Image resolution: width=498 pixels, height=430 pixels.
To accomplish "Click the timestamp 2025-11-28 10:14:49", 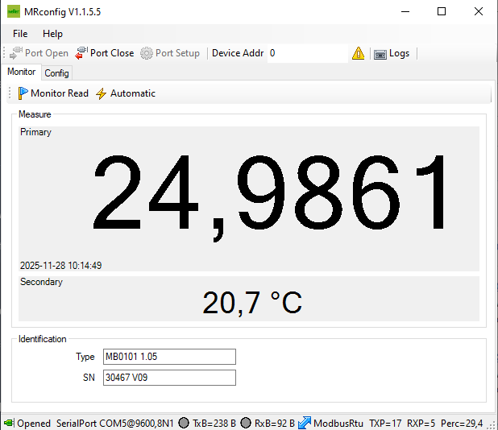I will click(x=61, y=266).
